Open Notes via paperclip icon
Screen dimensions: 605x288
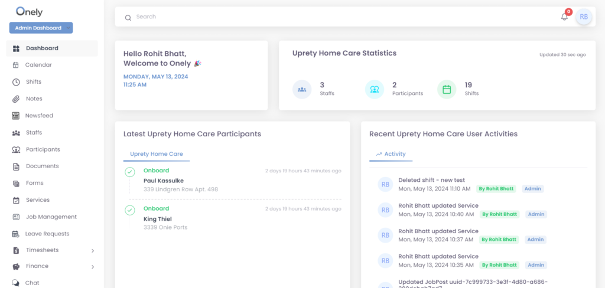click(x=16, y=99)
